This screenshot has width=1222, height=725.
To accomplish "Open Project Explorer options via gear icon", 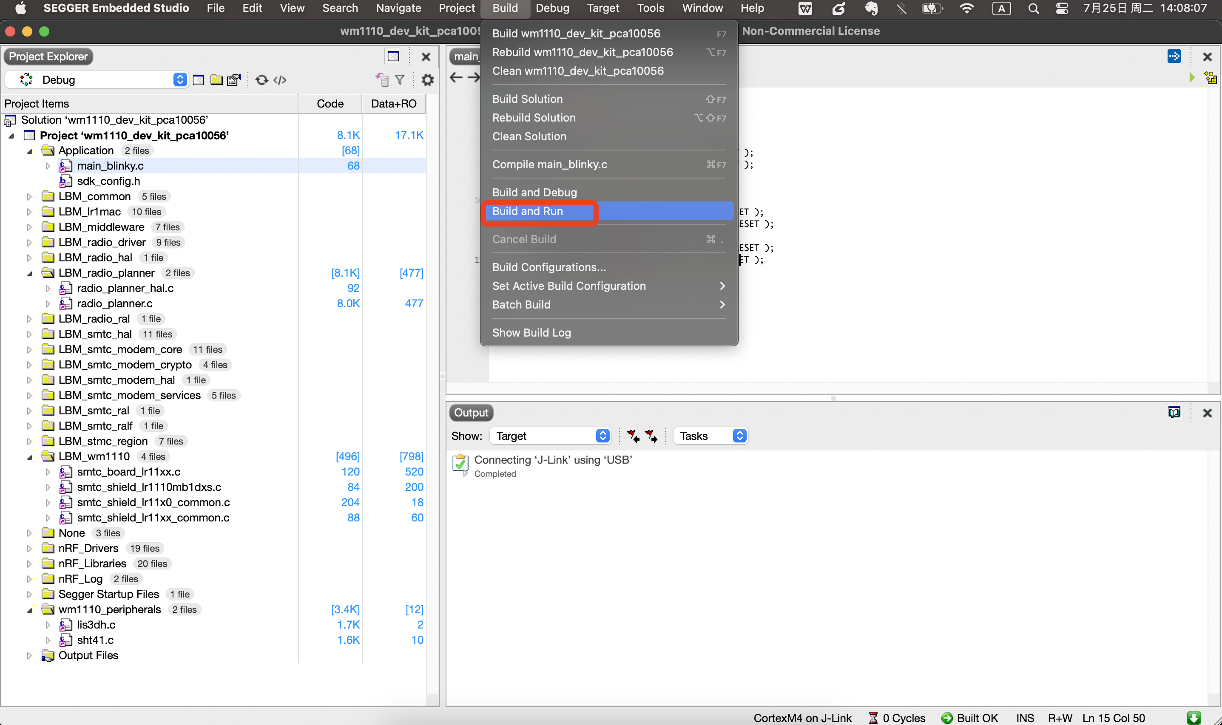I will (x=427, y=79).
